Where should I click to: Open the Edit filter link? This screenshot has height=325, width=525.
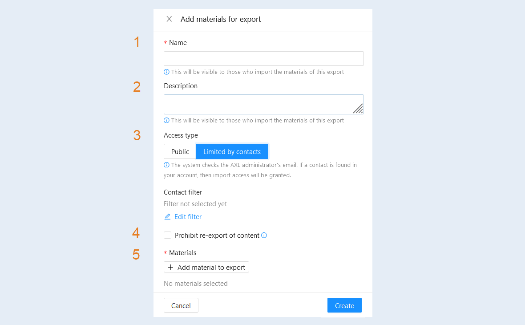tap(188, 217)
